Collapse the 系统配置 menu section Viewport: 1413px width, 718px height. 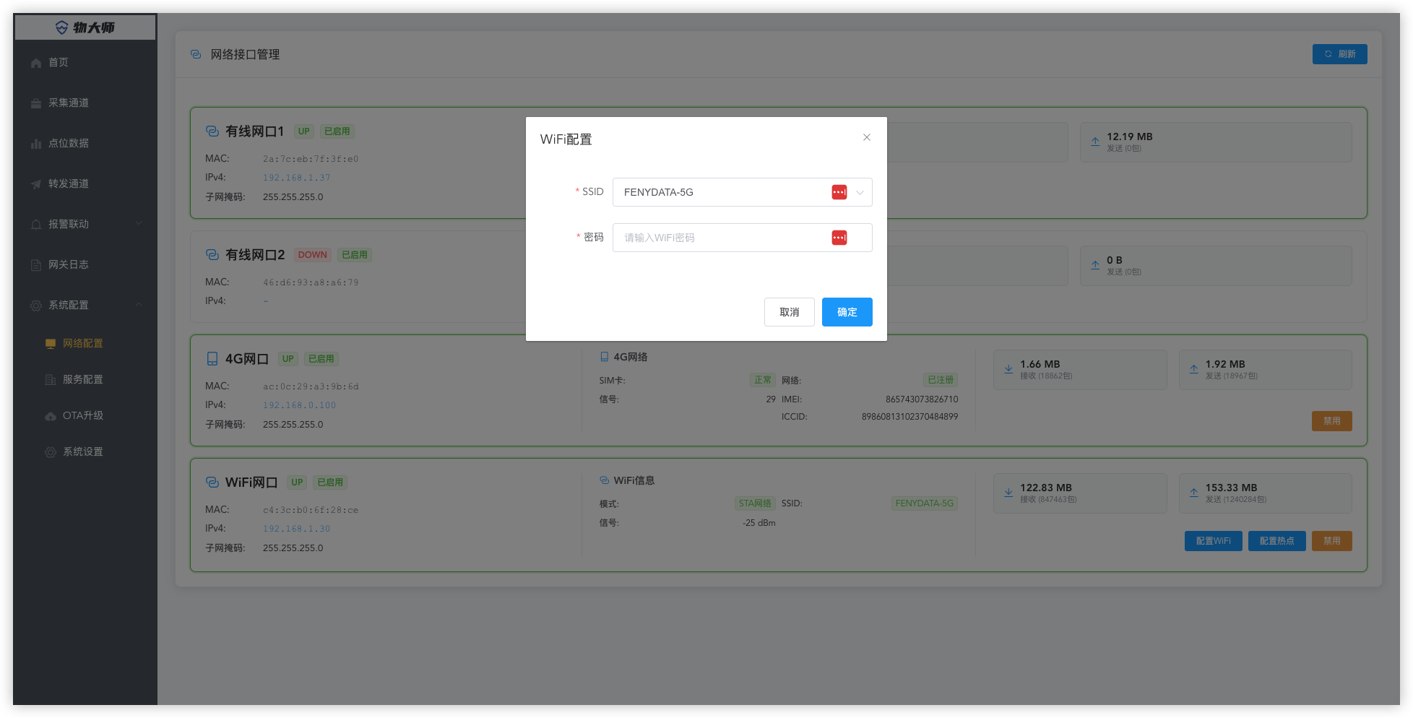coord(139,305)
